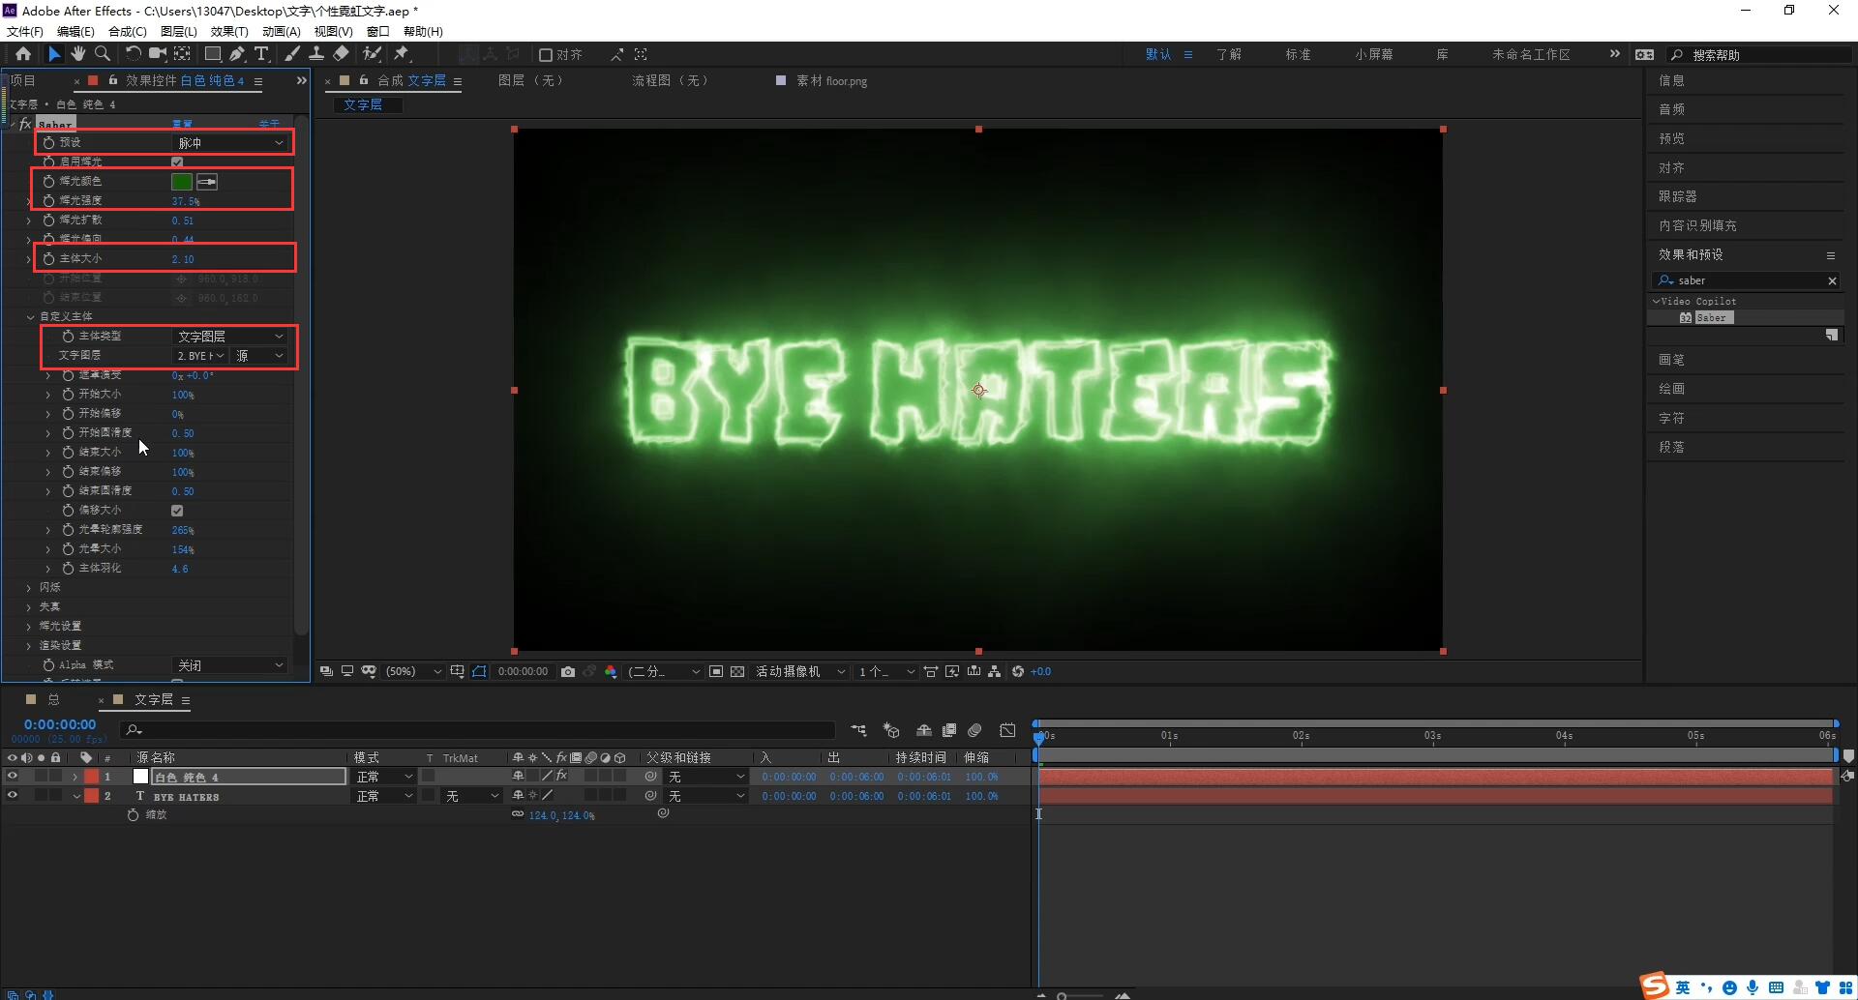Open the 50% magnification dropdown

[x=413, y=671]
